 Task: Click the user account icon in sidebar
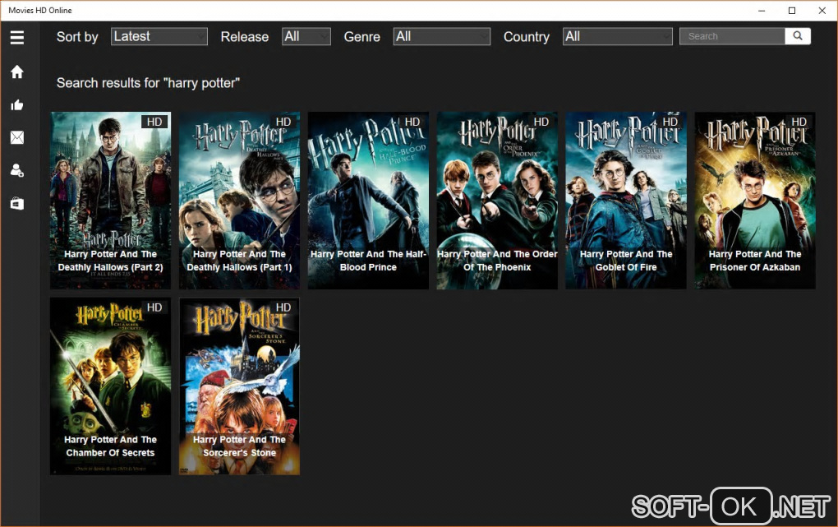point(17,171)
